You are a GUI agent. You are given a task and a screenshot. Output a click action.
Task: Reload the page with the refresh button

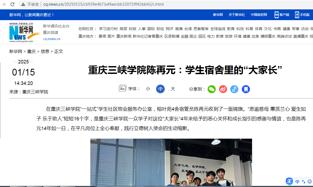pyautogui.click(x=12, y=4)
